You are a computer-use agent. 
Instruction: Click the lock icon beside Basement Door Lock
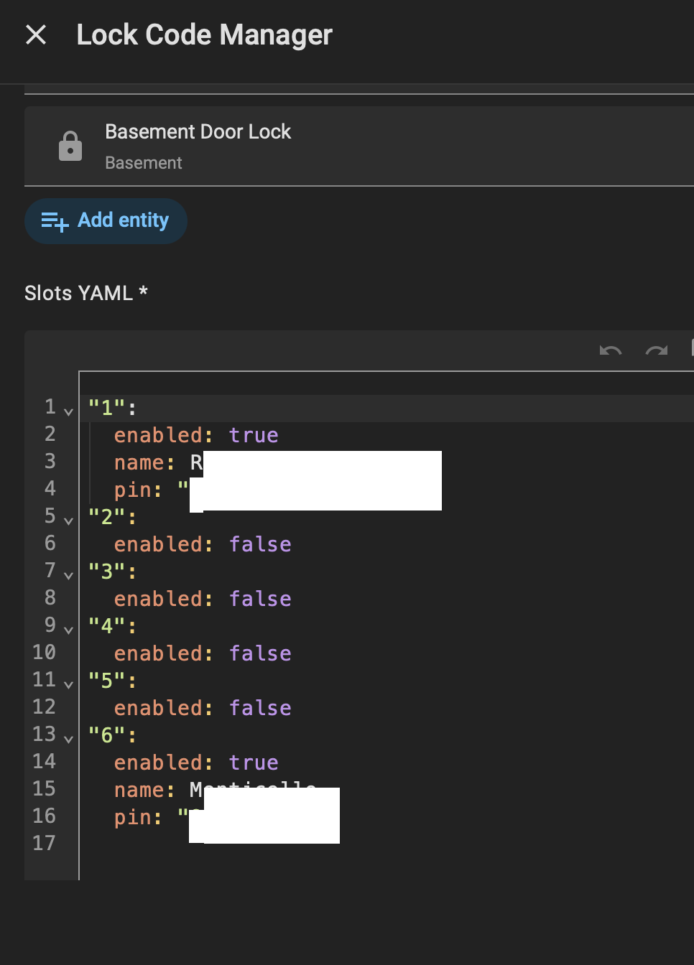(x=70, y=146)
